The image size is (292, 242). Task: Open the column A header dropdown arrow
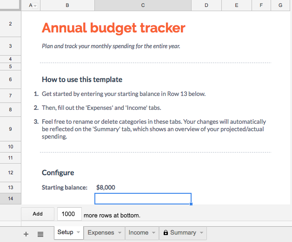pyautogui.click(x=36, y=6)
